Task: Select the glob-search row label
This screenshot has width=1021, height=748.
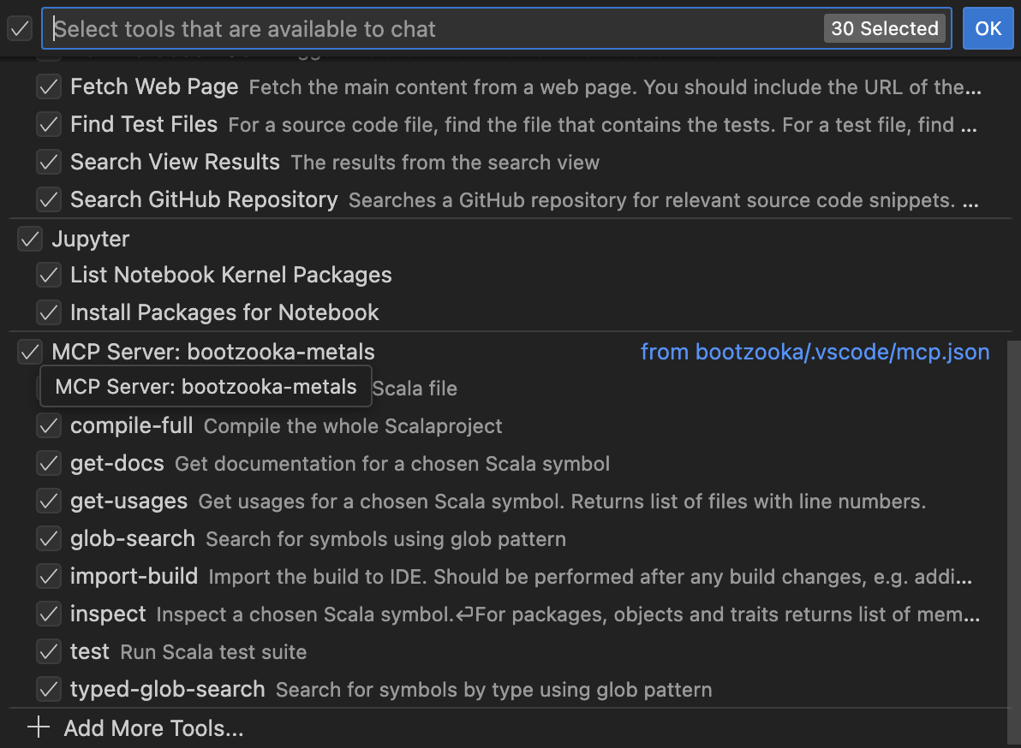Action: (x=133, y=539)
